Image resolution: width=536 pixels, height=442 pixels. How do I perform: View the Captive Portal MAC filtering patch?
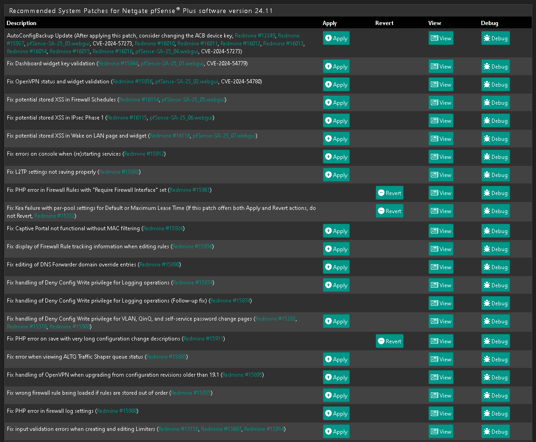click(441, 231)
